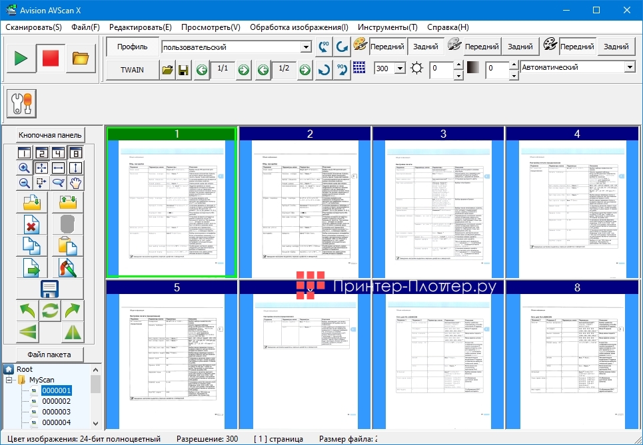Rotate image left with green arrow

27,310
